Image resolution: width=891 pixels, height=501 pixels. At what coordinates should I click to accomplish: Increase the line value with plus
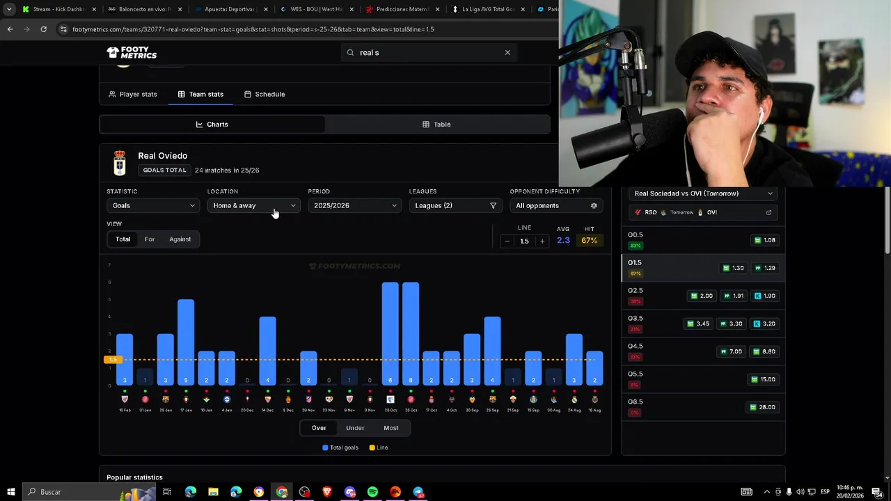pyautogui.click(x=542, y=241)
